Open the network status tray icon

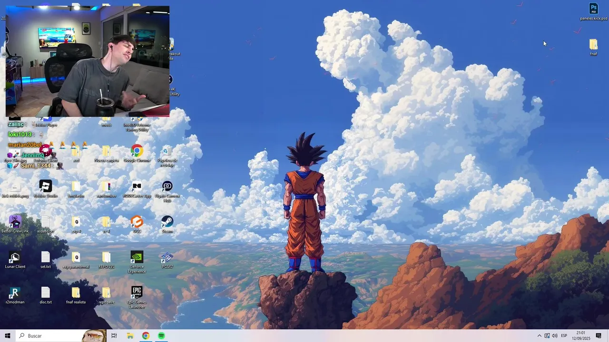(547, 336)
